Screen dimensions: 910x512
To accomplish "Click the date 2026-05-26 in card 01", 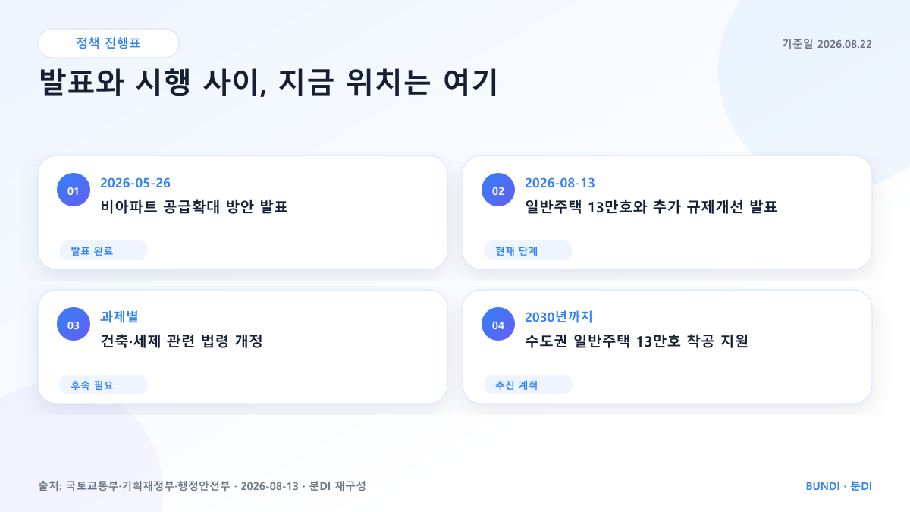I will (x=136, y=183).
